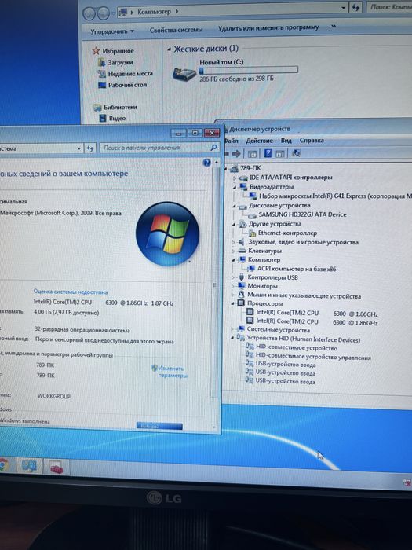Click refresh button in System window address bar
The width and height of the screenshot is (412, 550).
pyautogui.click(x=90, y=148)
